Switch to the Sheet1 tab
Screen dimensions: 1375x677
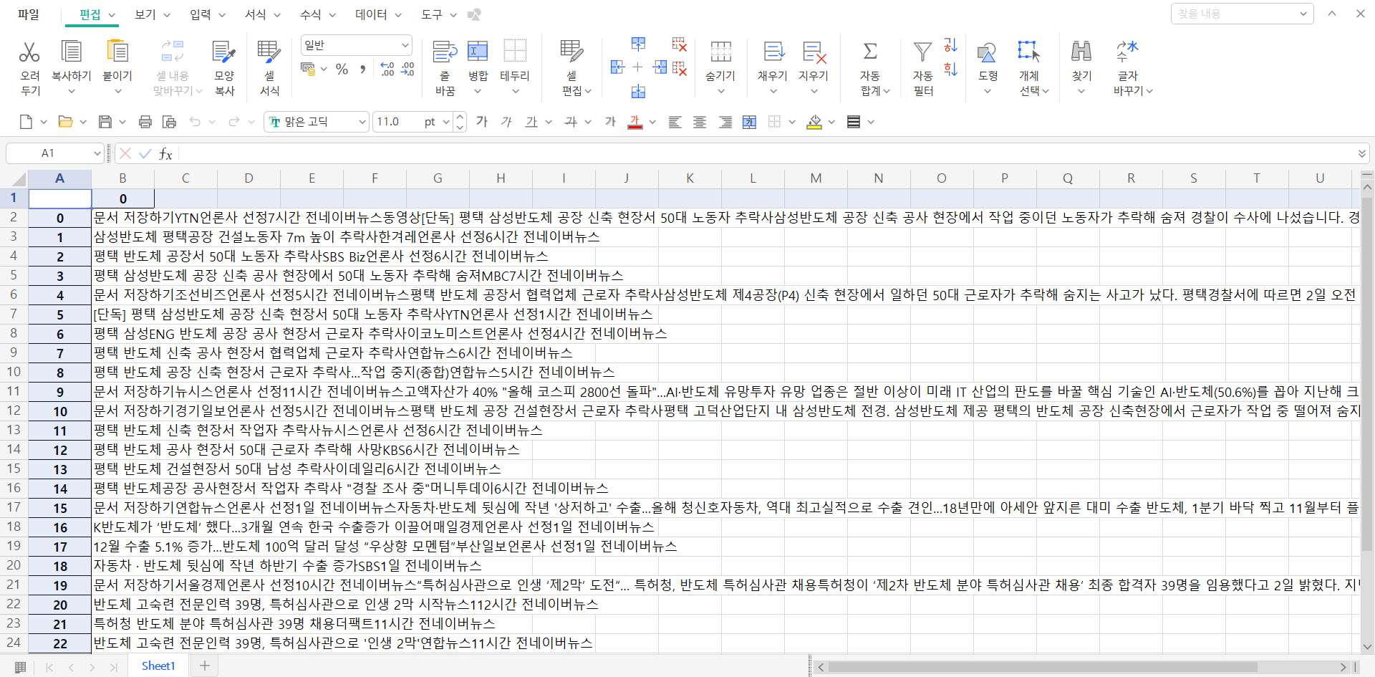click(158, 666)
